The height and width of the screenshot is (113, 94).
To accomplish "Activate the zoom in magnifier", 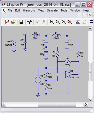I will click(x=52, y=22).
